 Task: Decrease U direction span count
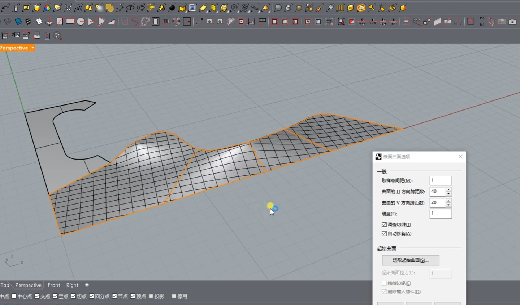pyautogui.click(x=448, y=194)
